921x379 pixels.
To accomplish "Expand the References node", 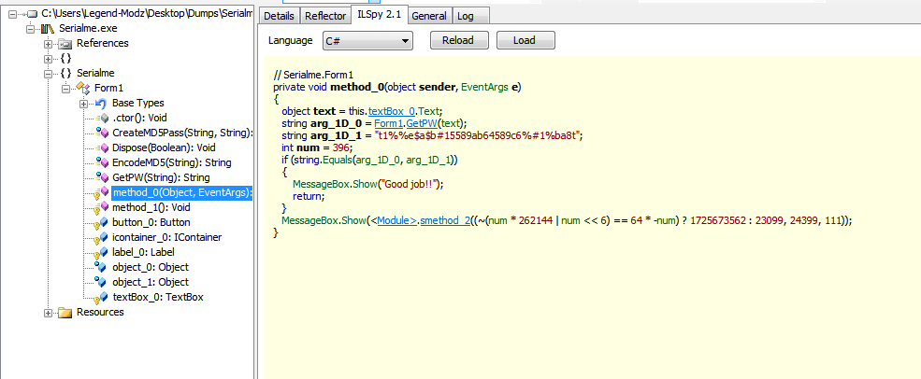I will 48,44.
